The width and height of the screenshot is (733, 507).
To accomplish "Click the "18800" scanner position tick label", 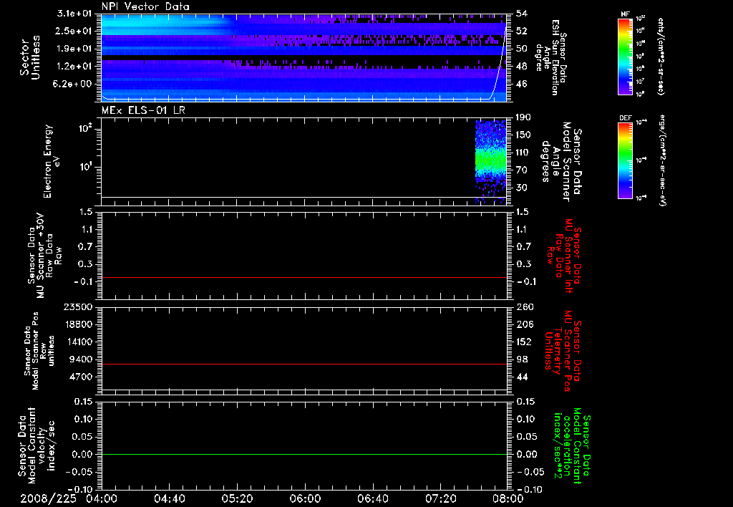I will point(77,324).
